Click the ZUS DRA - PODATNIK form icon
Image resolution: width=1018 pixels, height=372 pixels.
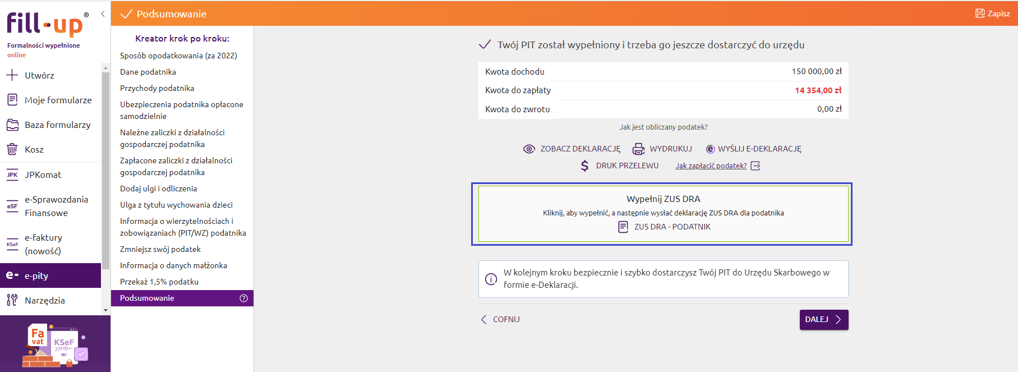pyautogui.click(x=623, y=227)
